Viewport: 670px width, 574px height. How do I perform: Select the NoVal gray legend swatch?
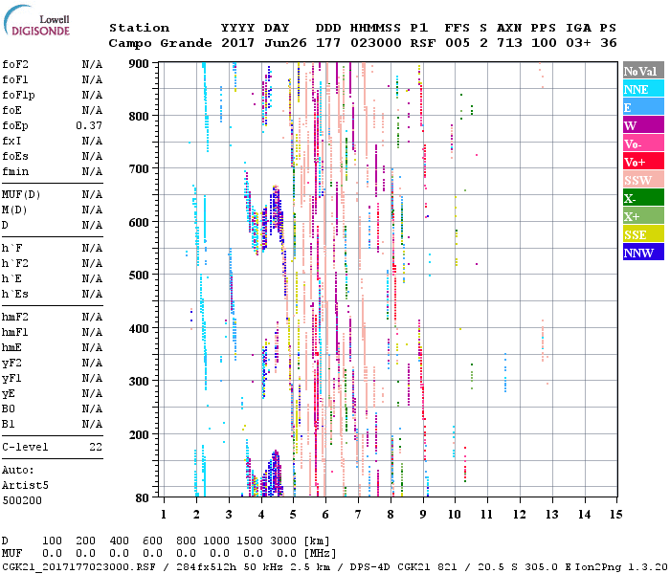tap(642, 71)
